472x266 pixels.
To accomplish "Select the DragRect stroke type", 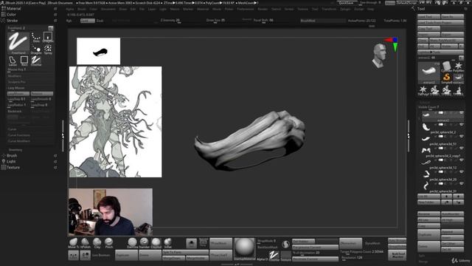I will coord(48,37).
